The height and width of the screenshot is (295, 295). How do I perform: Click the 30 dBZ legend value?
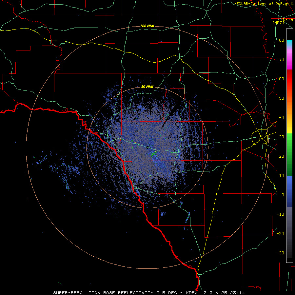282,137
